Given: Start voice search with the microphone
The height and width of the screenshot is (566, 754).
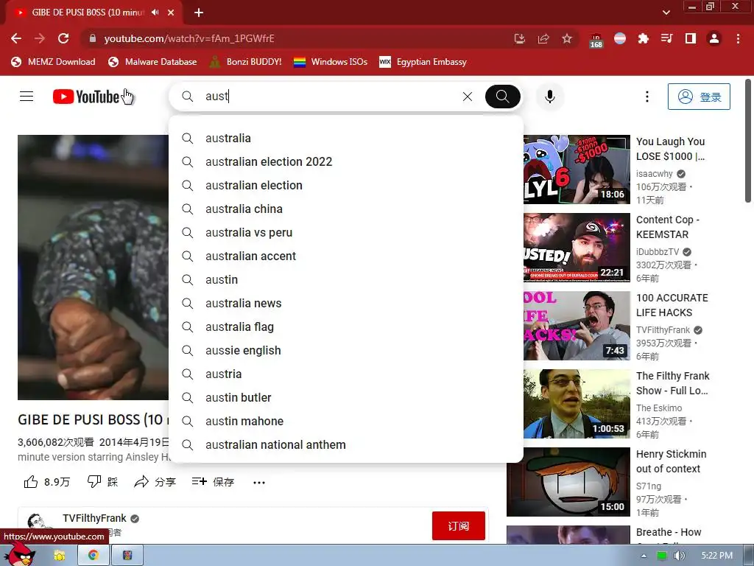Looking at the screenshot, I should click(x=549, y=97).
